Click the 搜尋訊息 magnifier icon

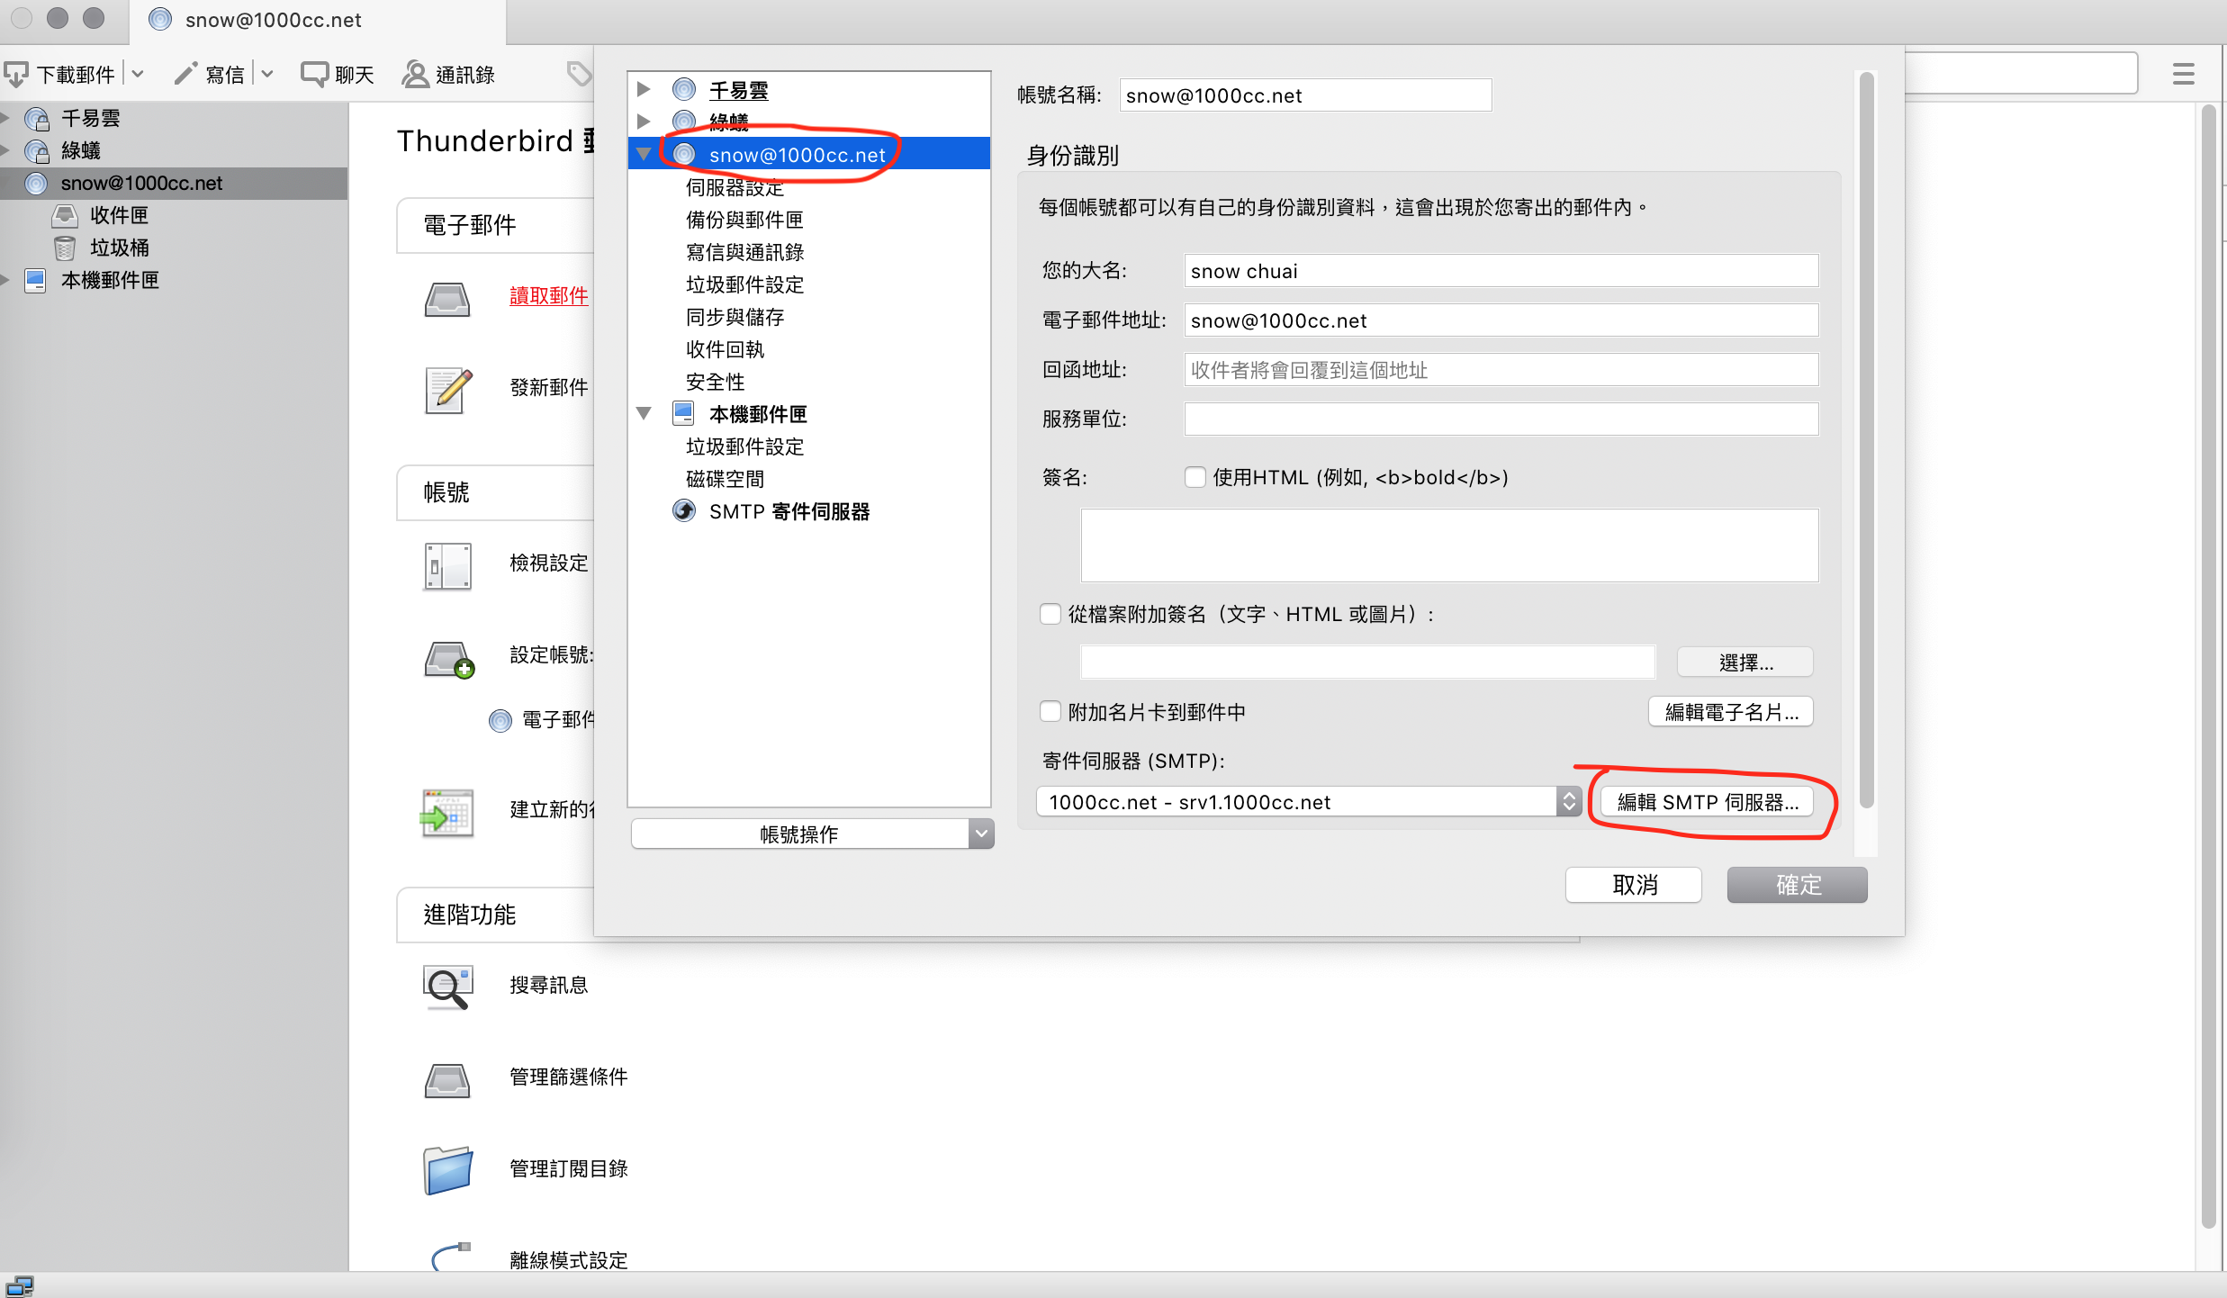pyautogui.click(x=447, y=987)
